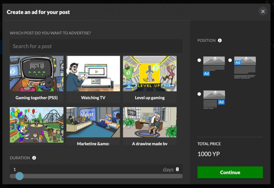The image size is (274, 188).
Task: Select the Marketing & post thumbnail
Action: point(93,123)
